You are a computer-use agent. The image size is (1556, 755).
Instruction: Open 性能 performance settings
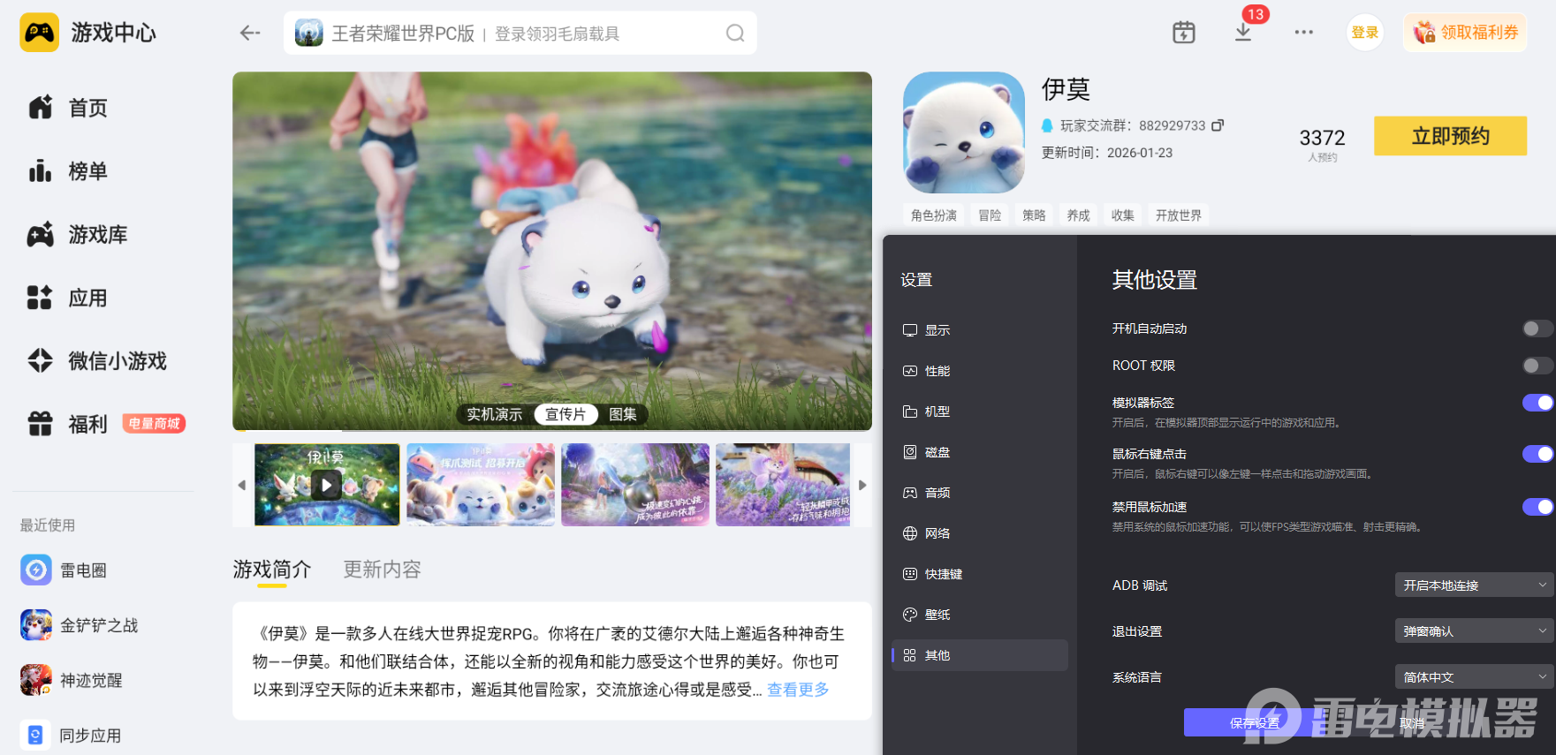point(980,371)
